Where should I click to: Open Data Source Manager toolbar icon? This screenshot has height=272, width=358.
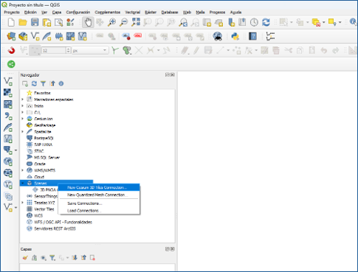11,36
